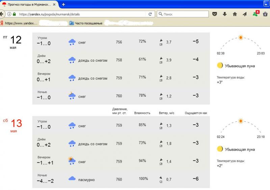Go to the browser Home page
The image size is (270, 190).
(235, 14)
